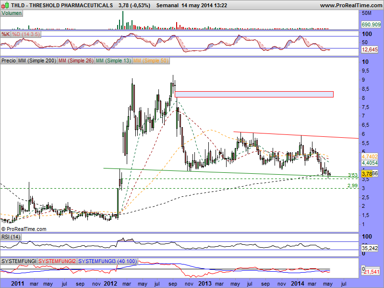Open MM (Simple 50) moving average label
This screenshot has height=288, width=384.
tap(151, 60)
